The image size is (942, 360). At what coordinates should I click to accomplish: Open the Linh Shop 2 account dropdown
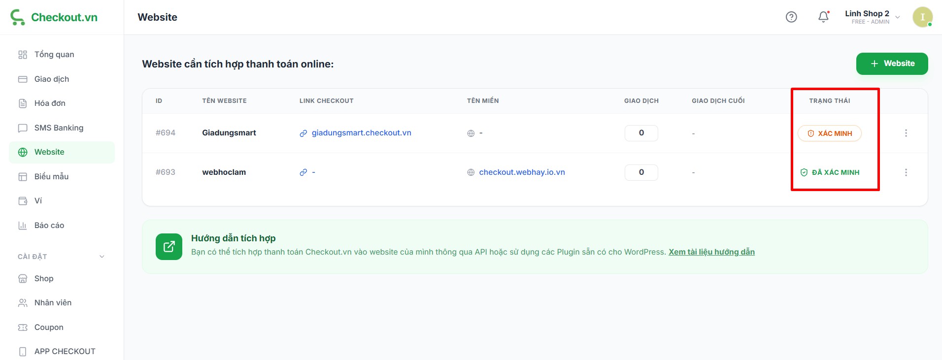click(x=872, y=17)
